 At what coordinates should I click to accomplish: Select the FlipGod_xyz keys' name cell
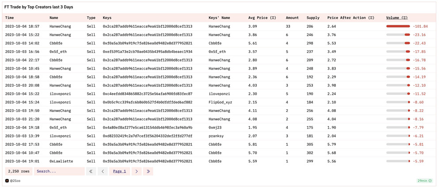pos(220,102)
